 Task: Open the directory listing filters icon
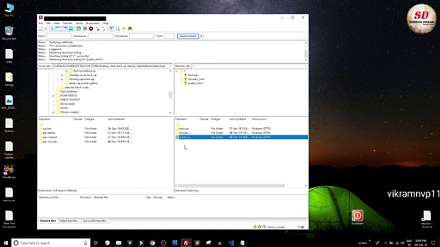coord(111,29)
